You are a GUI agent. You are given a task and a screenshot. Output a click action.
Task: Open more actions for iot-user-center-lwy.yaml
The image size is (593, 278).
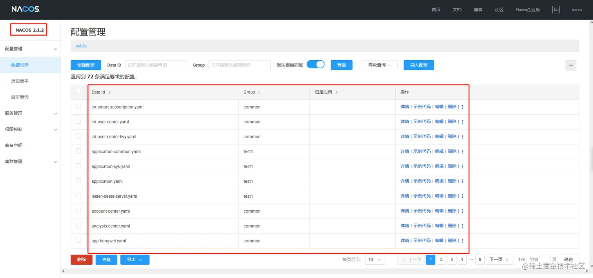pyautogui.click(x=463, y=137)
